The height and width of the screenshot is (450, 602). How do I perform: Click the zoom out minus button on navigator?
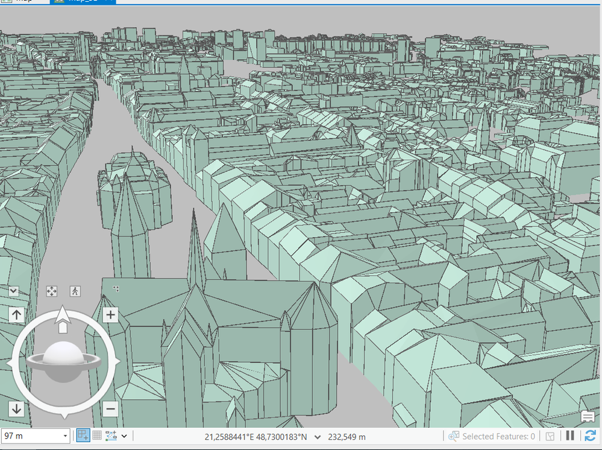click(x=110, y=410)
